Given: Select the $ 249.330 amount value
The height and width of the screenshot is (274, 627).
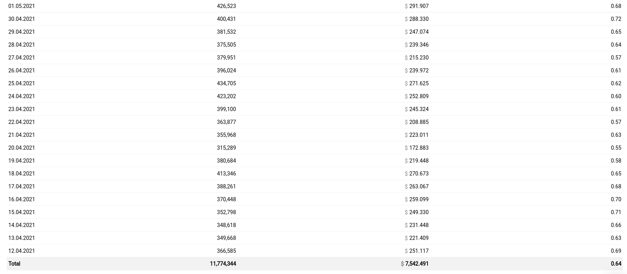Looking at the screenshot, I should [x=417, y=212].
